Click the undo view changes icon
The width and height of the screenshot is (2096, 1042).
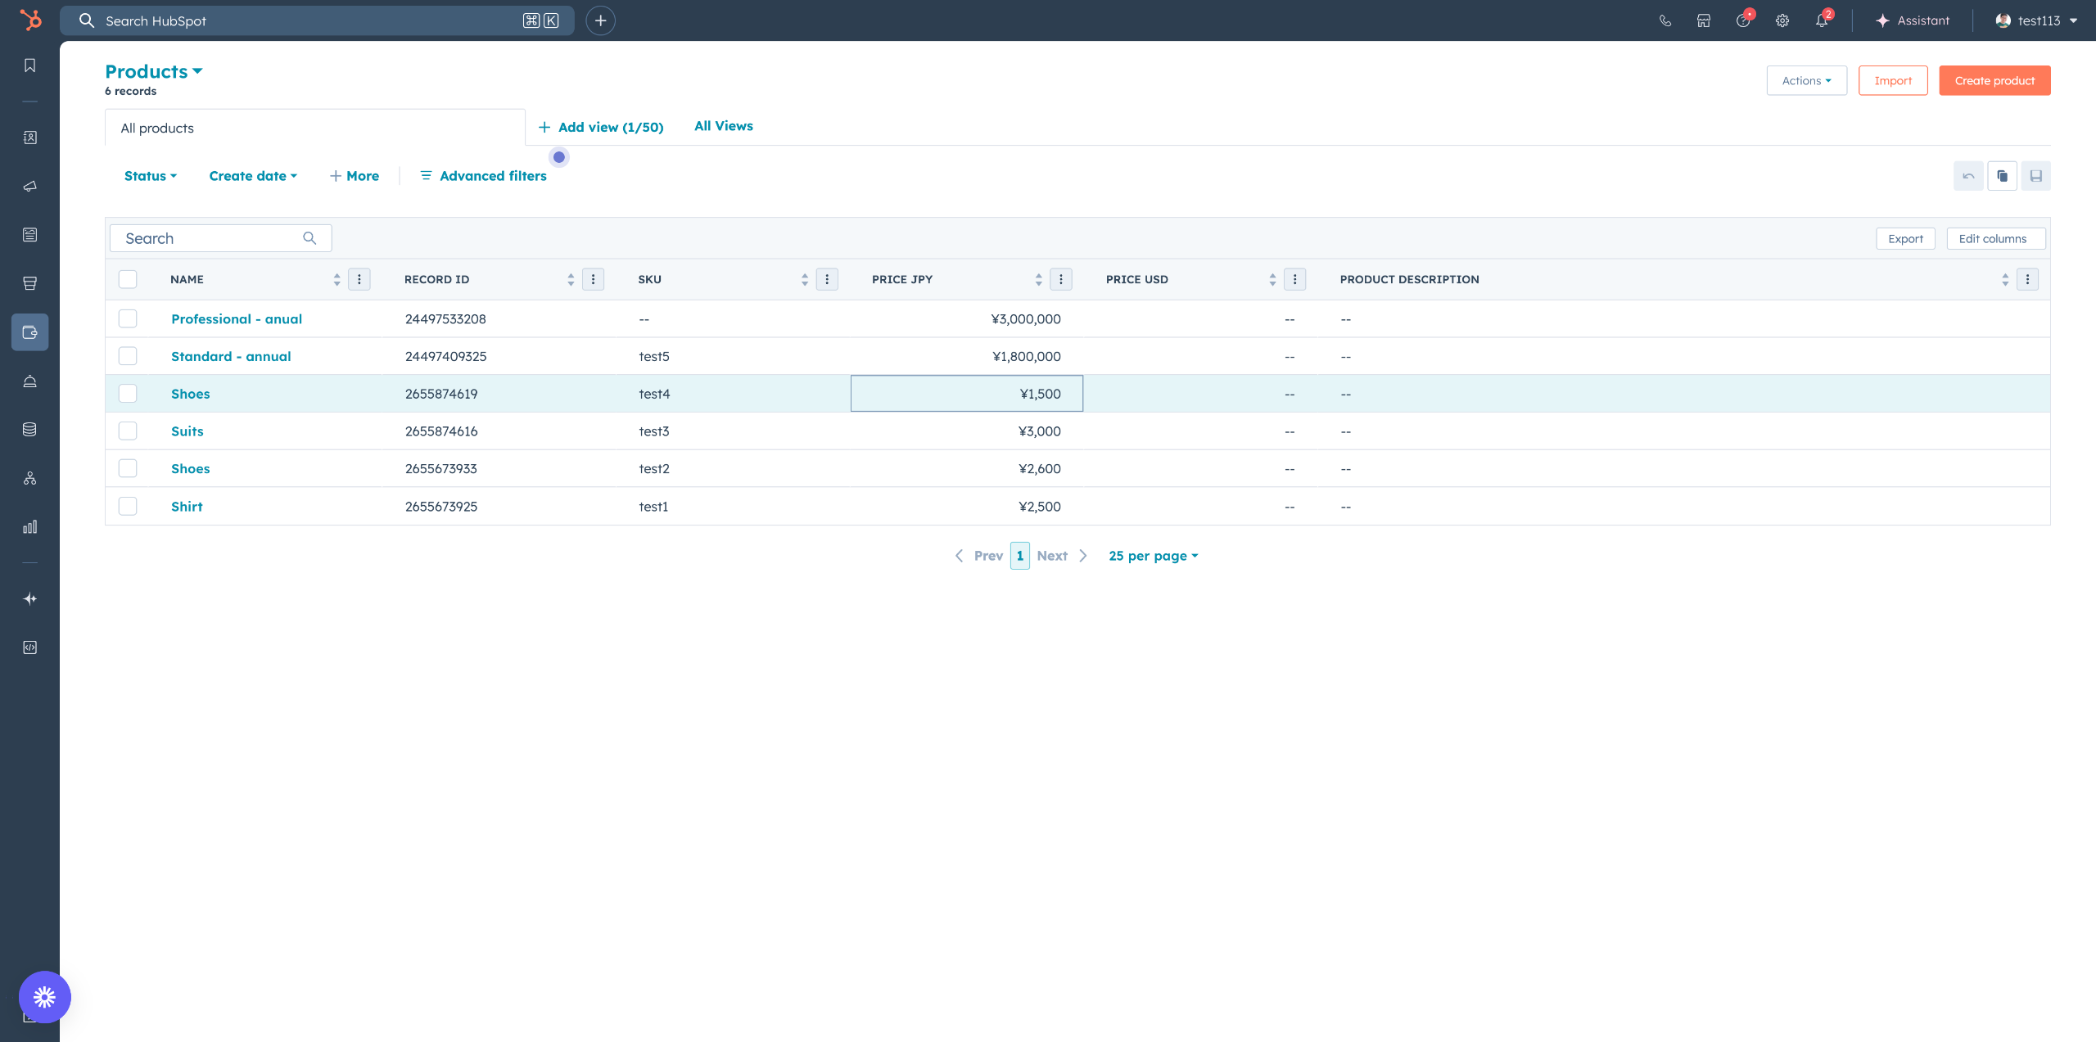click(x=1968, y=176)
